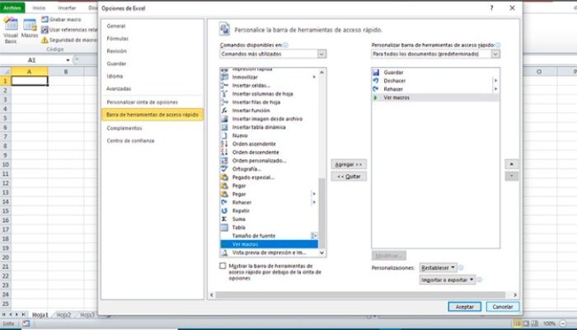The width and height of the screenshot is (577, 330).
Task: Click the commands list vertical scrollbar thumb
Action: pyautogui.click(x=322, y=213)
